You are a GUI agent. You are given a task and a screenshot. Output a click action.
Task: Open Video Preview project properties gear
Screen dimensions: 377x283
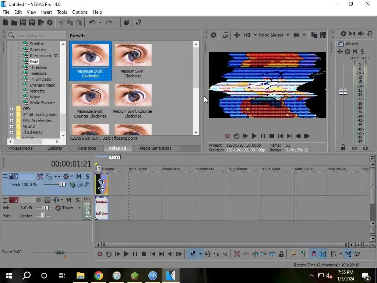pos(214,35)
